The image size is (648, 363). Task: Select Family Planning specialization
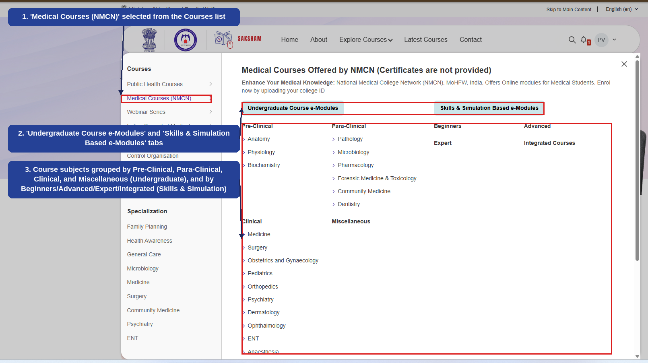point(147,227)
